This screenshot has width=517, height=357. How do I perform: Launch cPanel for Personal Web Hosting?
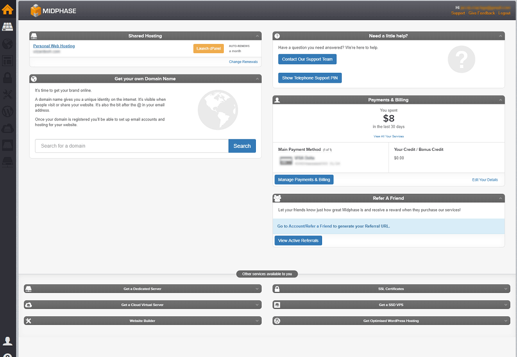pyautogui.click(x=208, y=49)
